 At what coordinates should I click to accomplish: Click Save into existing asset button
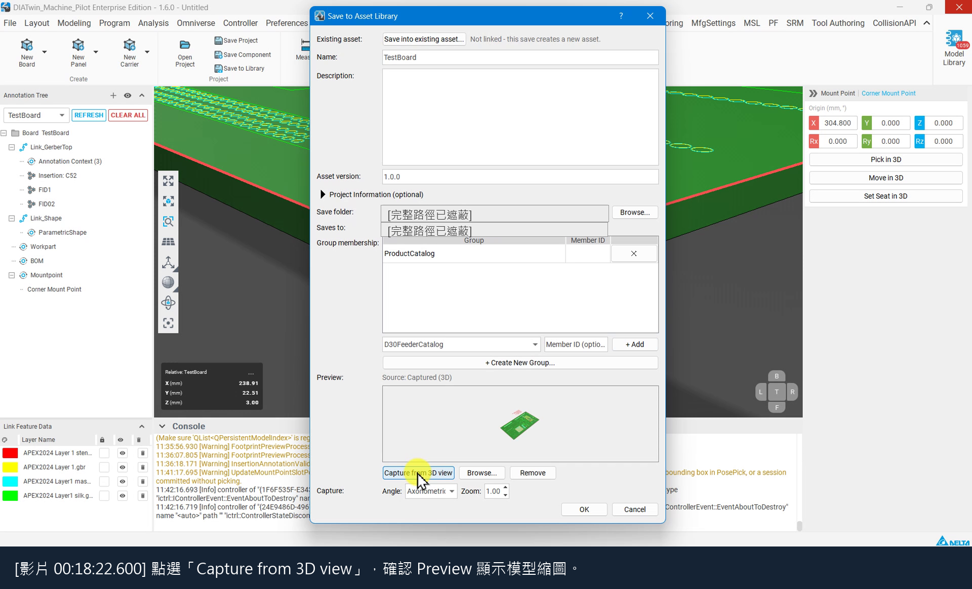point(424,39)
